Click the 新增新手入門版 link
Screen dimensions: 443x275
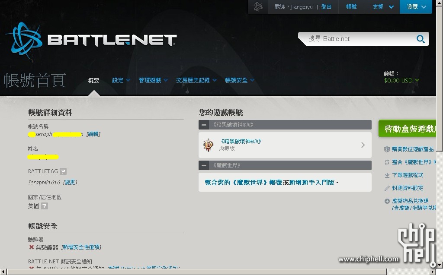click(x=311, y=183)
